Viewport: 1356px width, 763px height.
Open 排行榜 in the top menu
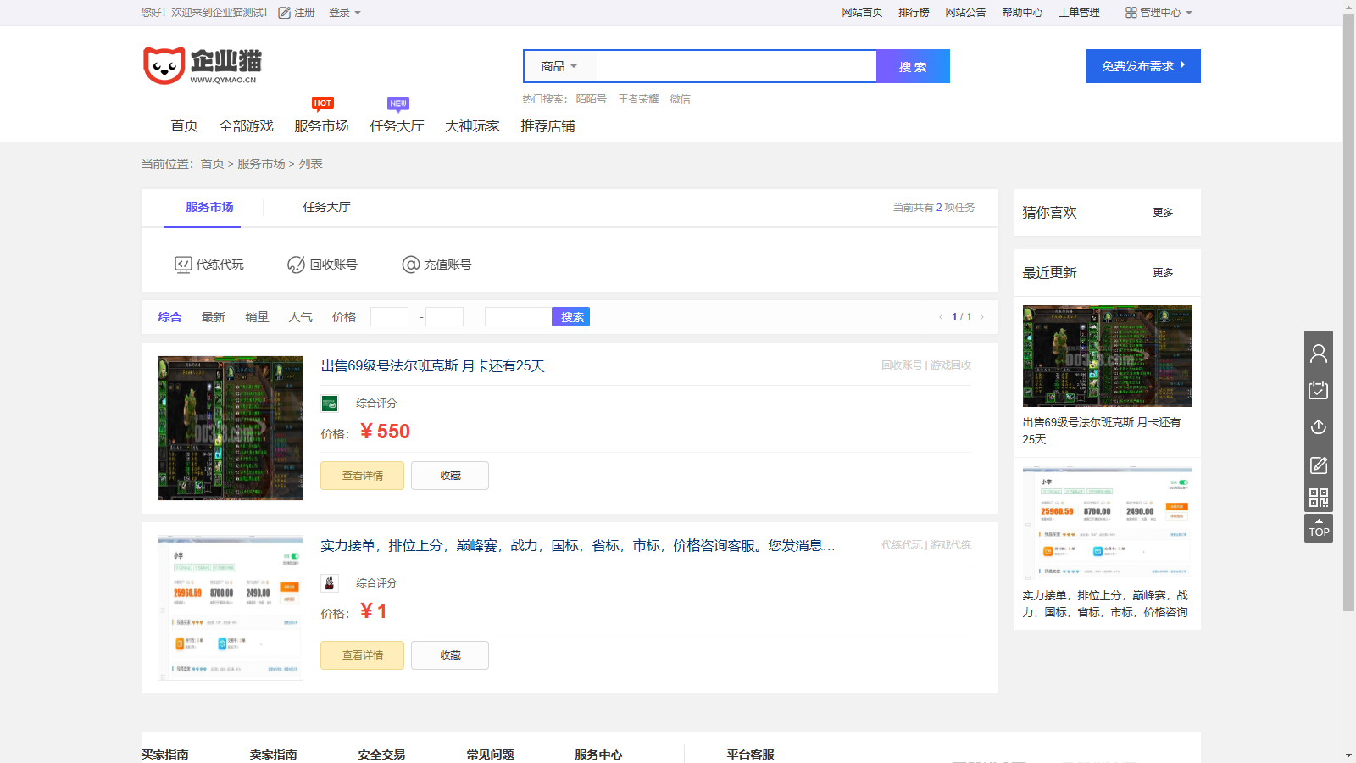click(x=914, y=12)
